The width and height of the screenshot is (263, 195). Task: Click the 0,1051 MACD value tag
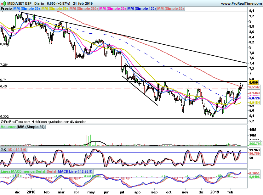(254, 173)
